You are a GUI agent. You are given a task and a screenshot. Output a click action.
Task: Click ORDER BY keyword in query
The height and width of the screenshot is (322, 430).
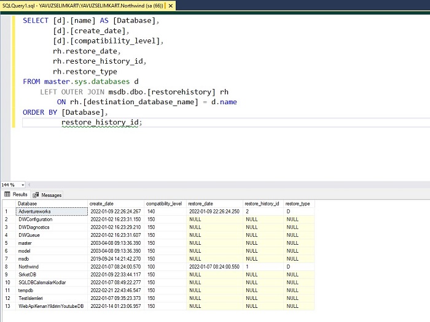coord(40,112)
